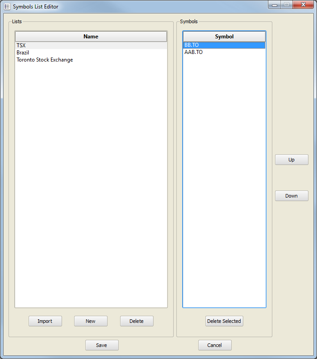The image size is (317, 359).
Task: Delete the selected list
Action: (137, 321)
